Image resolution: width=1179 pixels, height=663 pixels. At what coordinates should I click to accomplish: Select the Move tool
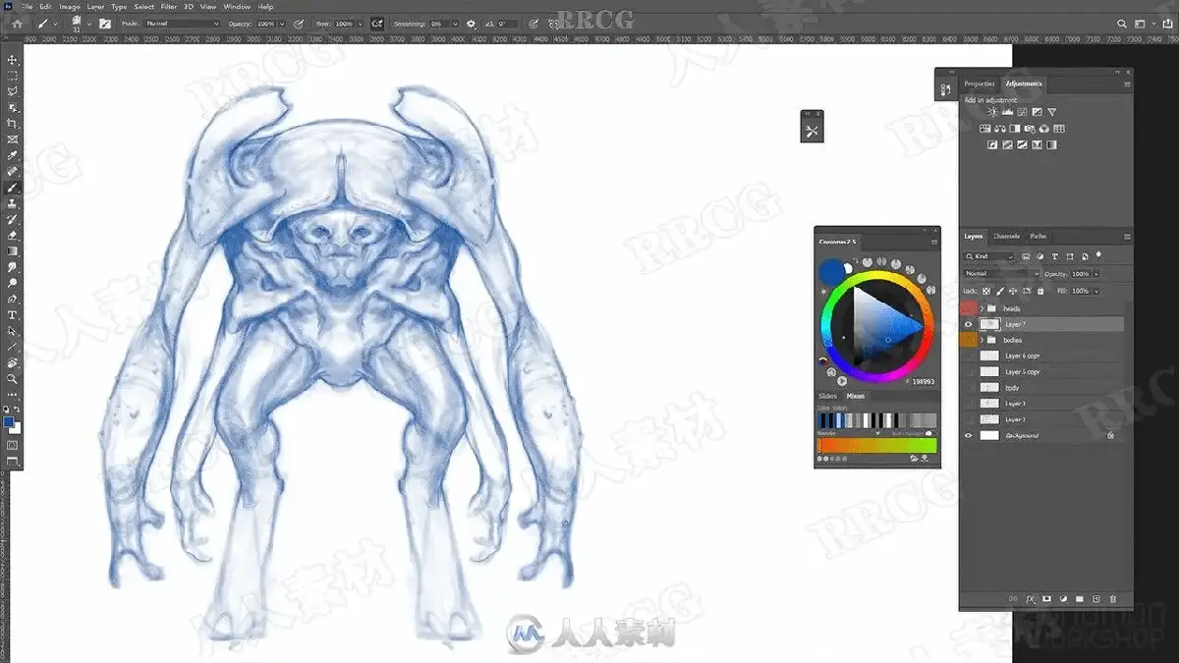point(13,60)
